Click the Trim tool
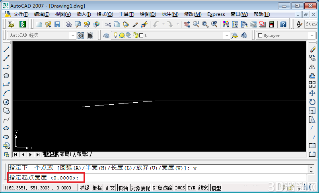The width and height of the screenshot is (319, 193). [x=312, y=128]
